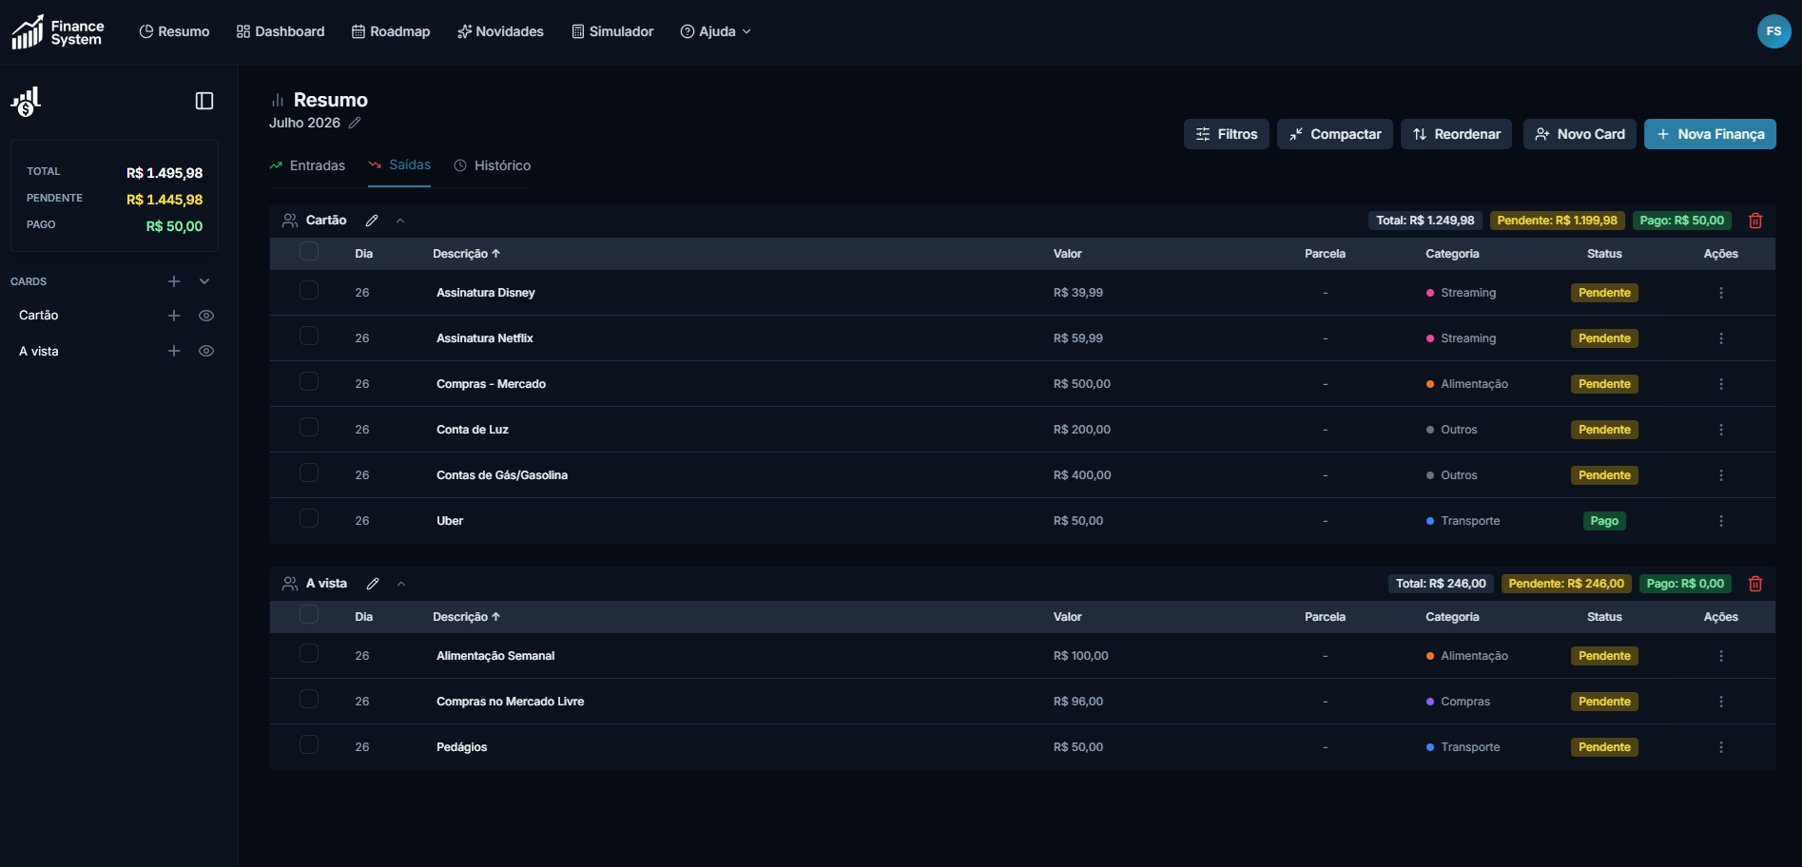Open actions menu for Compras - Mercado
1802x867 pixels.
[x=1721, y=384]
